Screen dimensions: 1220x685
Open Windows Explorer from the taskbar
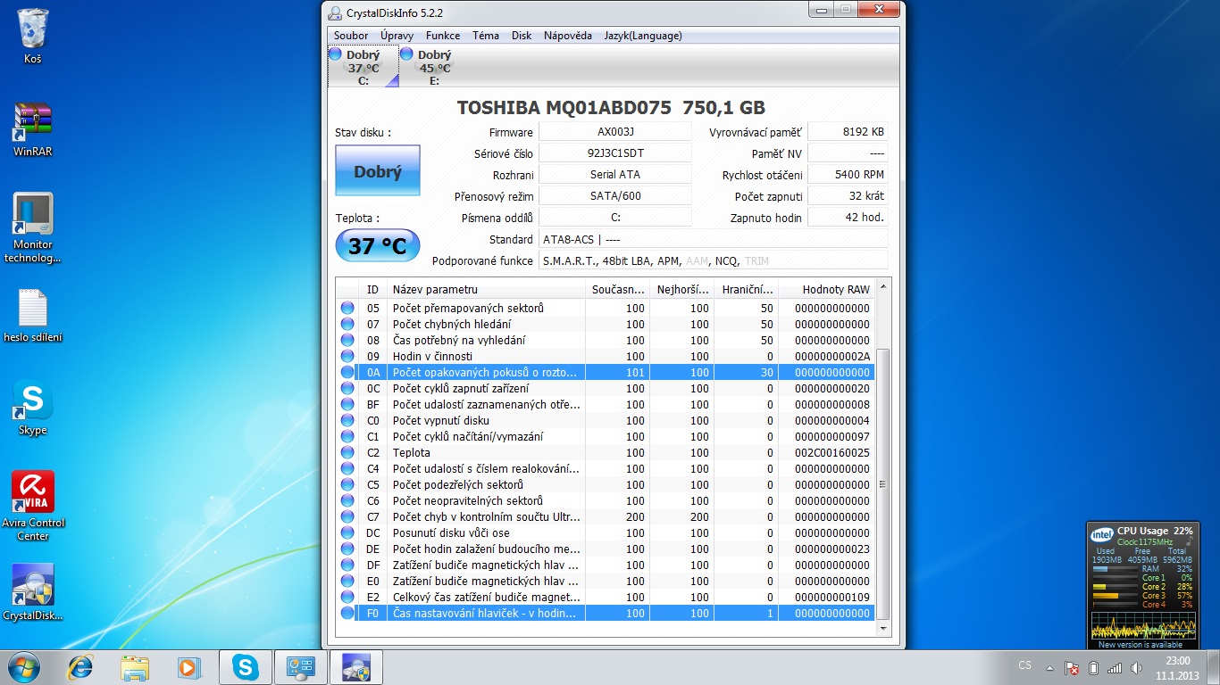point(135,667)
